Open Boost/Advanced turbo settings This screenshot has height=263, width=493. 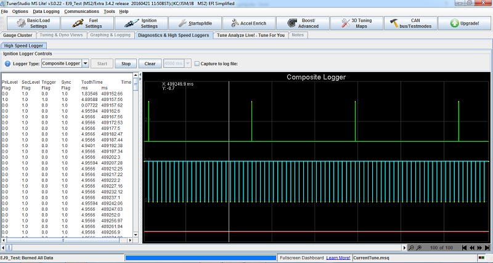303,23
